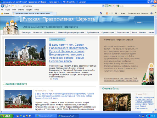Click Show Desktop quick launch icon
157x118 pixels.
pos(18,116)
